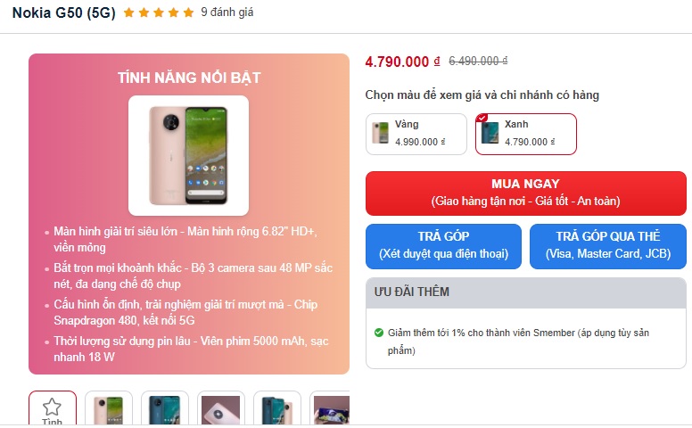Screen dimensions: 692x428
Task: Click the green checkmark icon under ƯU ĐÃI THÊM
Action: [x=379, y=333]
